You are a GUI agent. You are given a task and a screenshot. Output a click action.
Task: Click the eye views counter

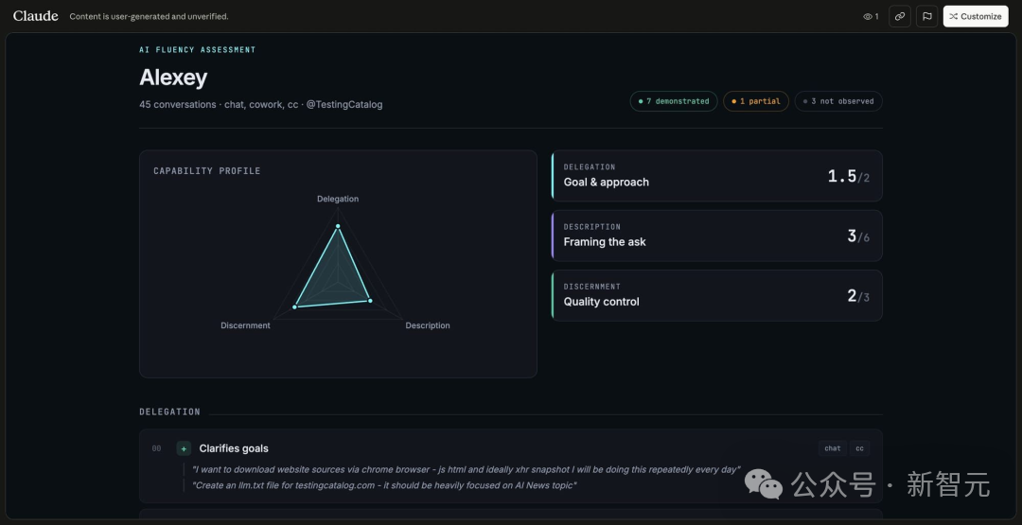point(871,16)
